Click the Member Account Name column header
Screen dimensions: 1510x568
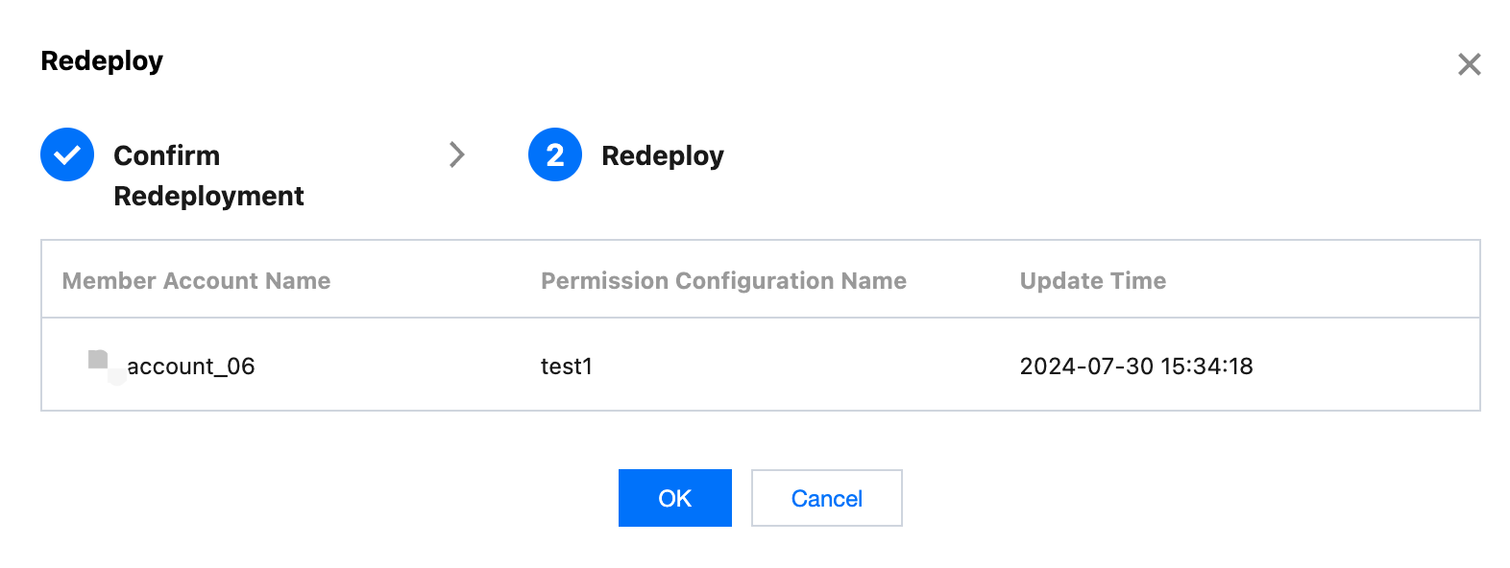[x=196, y=280]
